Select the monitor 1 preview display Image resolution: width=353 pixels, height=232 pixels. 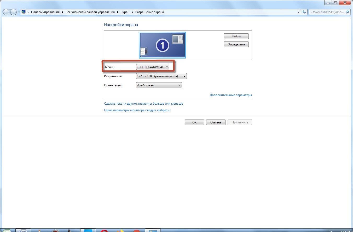pos(162,45)
